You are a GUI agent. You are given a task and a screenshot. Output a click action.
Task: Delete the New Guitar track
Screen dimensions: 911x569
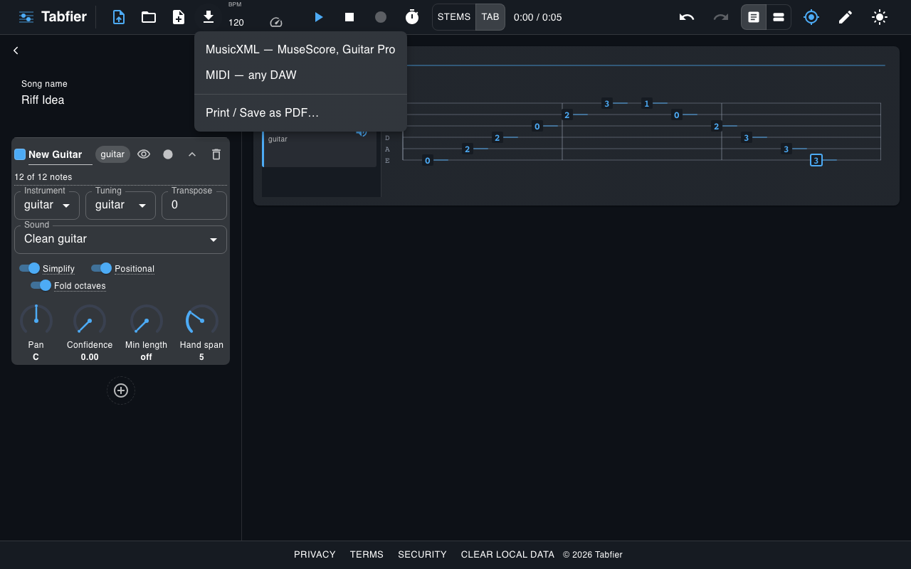216,154
